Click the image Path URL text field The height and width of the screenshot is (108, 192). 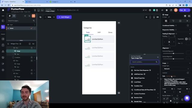coord(176,82)
